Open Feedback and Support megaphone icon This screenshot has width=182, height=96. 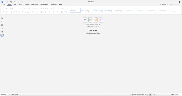point(2,32)
